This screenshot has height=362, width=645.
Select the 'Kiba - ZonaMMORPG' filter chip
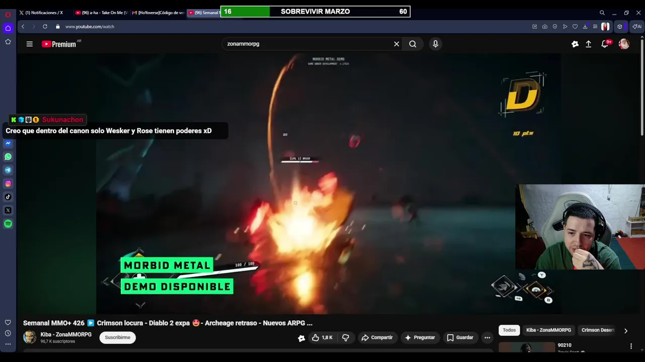548,330
